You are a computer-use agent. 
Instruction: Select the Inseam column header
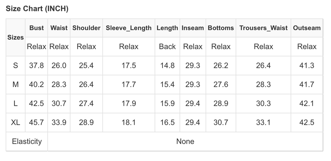193,28
